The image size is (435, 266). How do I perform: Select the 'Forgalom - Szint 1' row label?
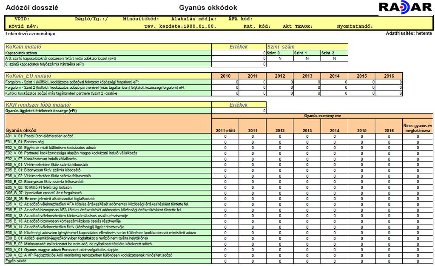point(108,82)
